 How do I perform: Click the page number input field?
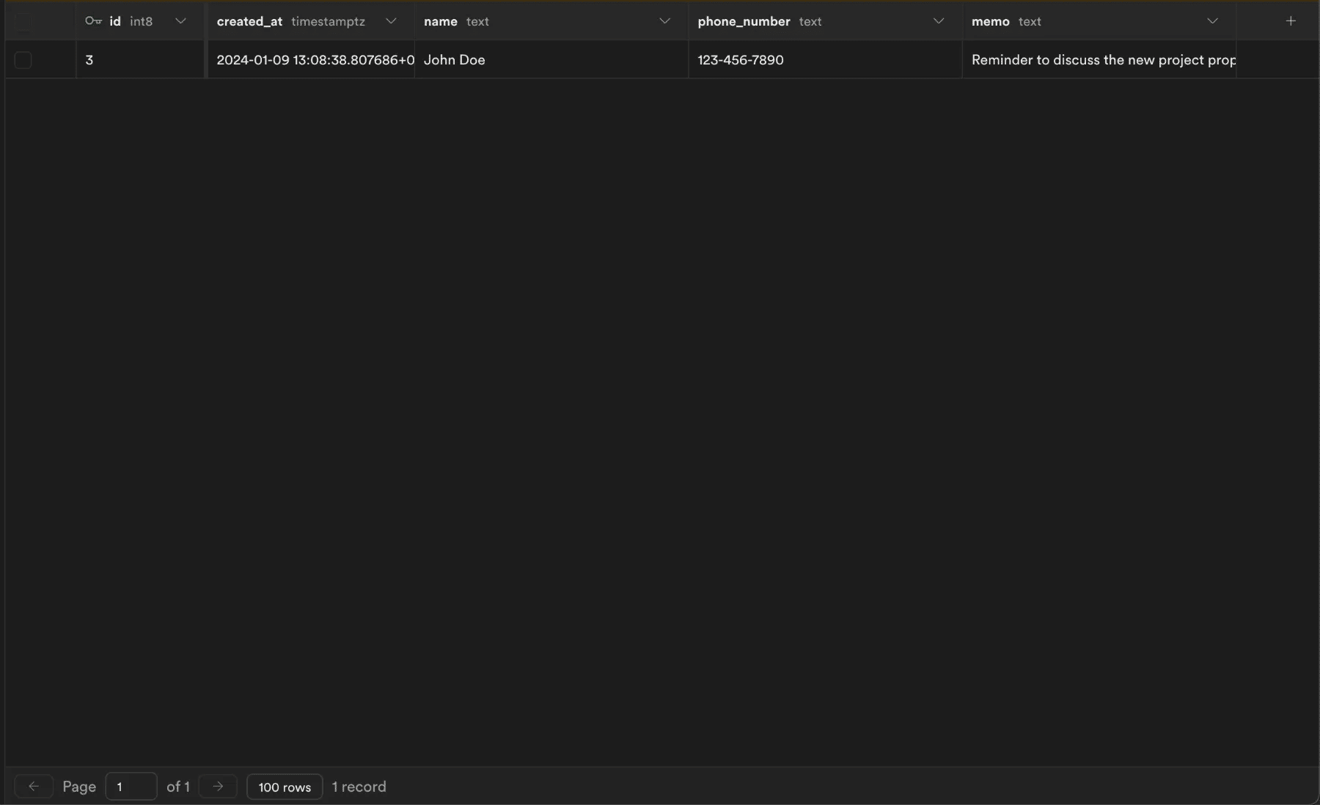point(131,787)
